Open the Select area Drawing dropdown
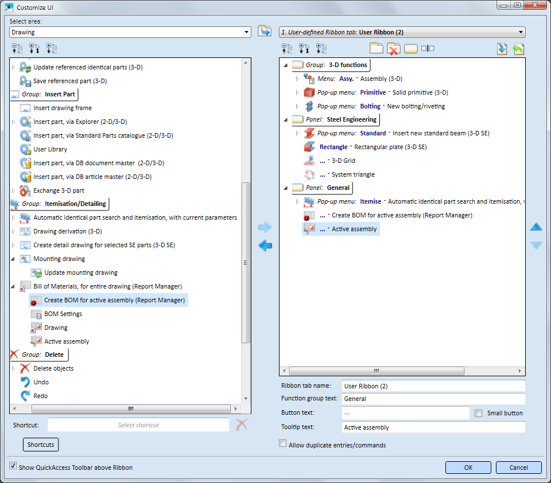 click(246, 32)
